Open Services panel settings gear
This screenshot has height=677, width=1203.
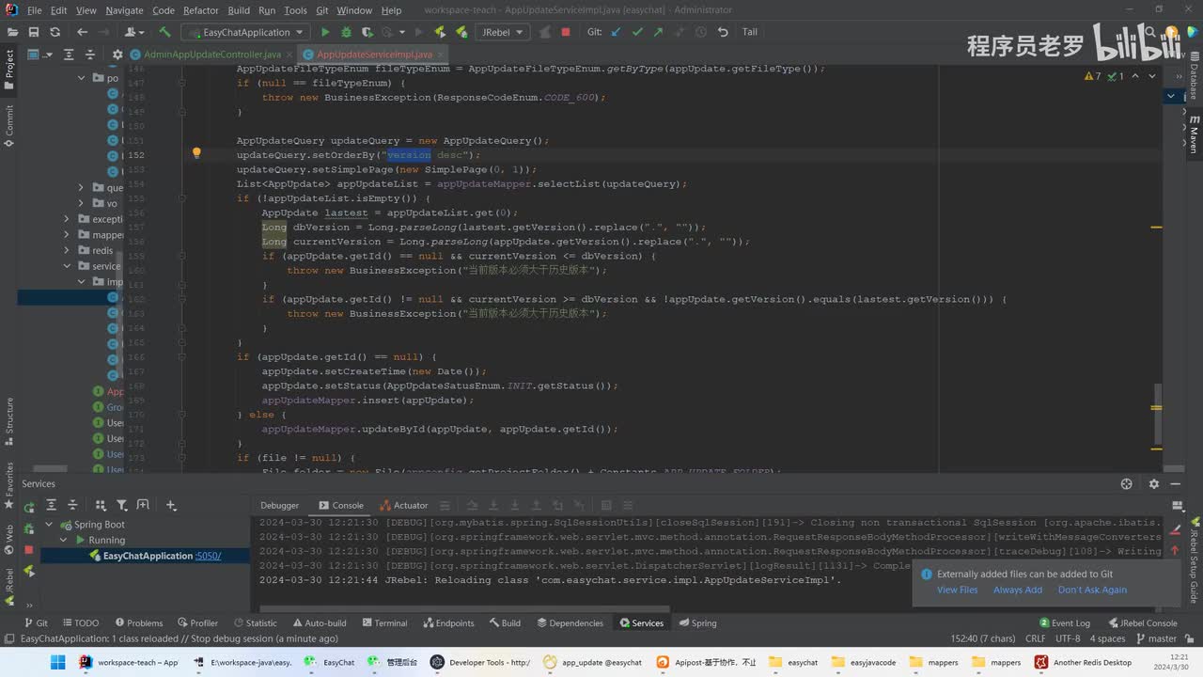[1154, 483]
